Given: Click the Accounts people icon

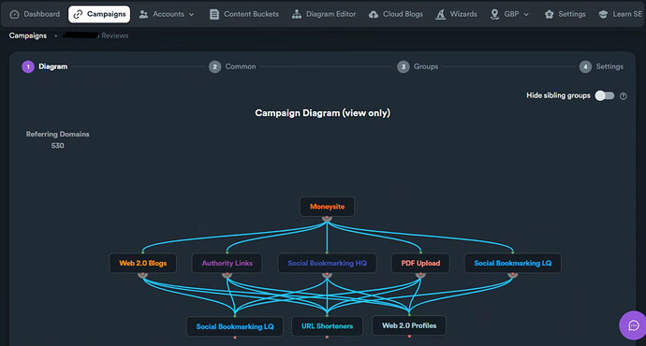Looking at the screenshot, I should 143,14.
